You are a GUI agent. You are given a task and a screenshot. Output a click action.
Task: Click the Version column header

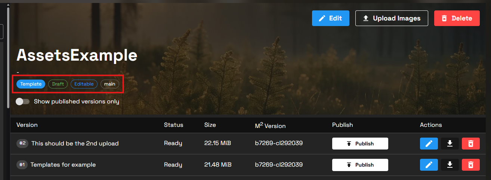click(x=27, y=125)
